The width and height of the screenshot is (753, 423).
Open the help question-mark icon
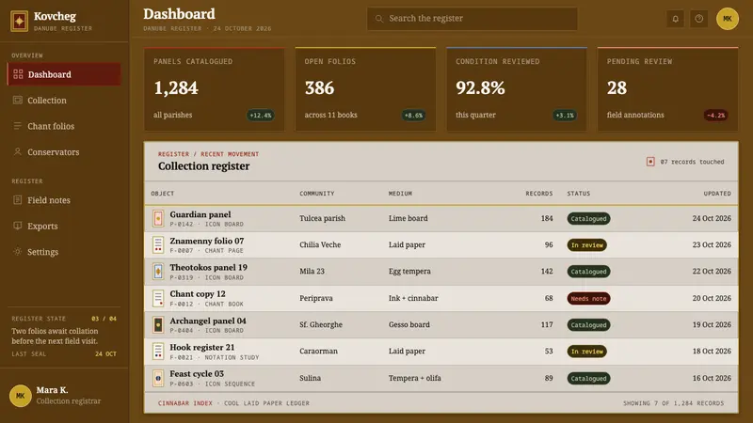pos(699,19)
